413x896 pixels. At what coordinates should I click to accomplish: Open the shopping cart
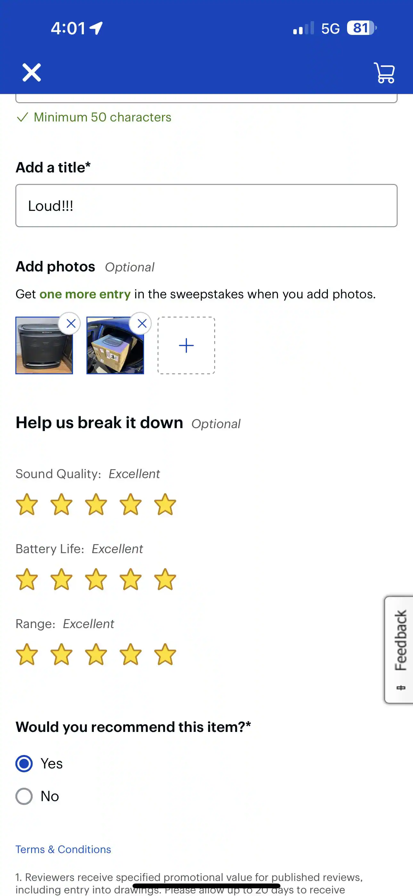pyautogui.click(x=385, y=73)
